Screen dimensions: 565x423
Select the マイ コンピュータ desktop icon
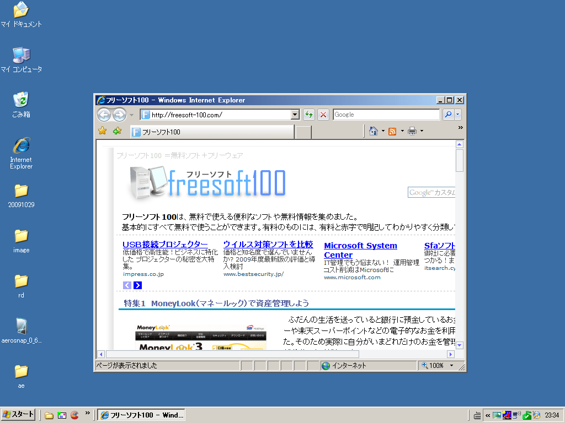point(22,60)
